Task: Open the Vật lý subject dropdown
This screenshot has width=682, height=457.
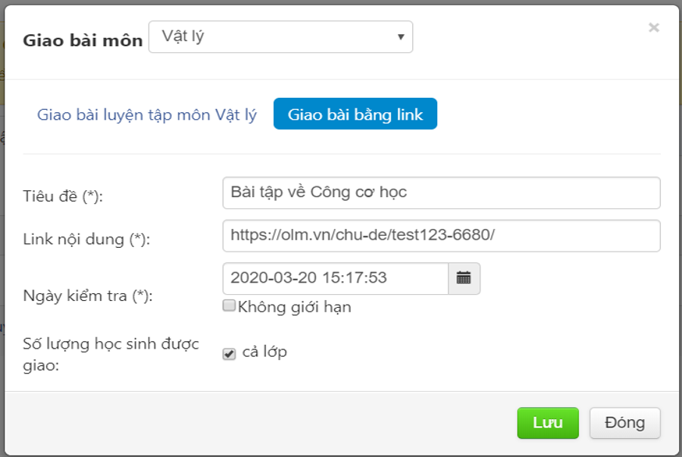Action: click(280, 37)
